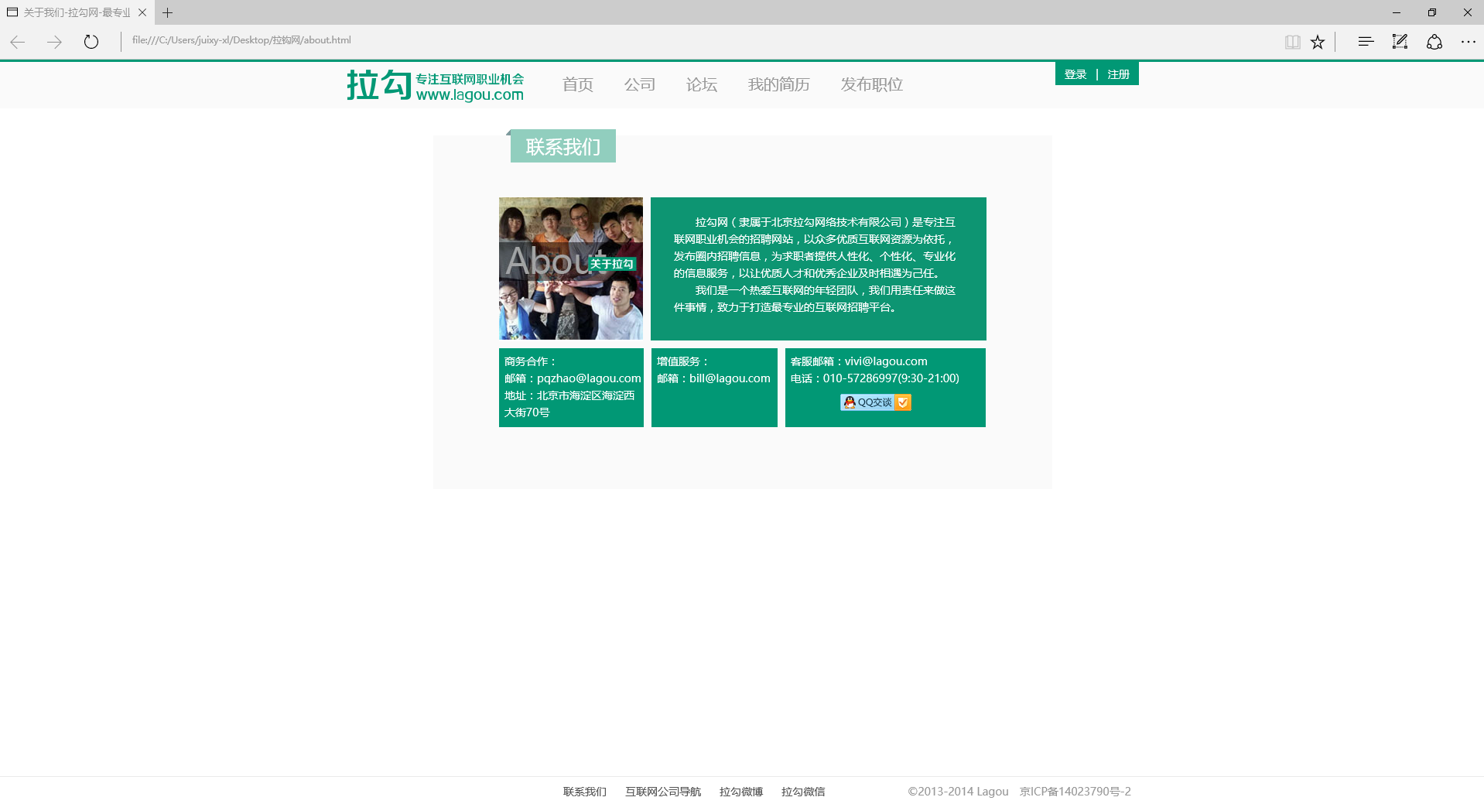Click the About 关于拉勾 team photo
The image size is (1484, 804).
pos(571,269)
